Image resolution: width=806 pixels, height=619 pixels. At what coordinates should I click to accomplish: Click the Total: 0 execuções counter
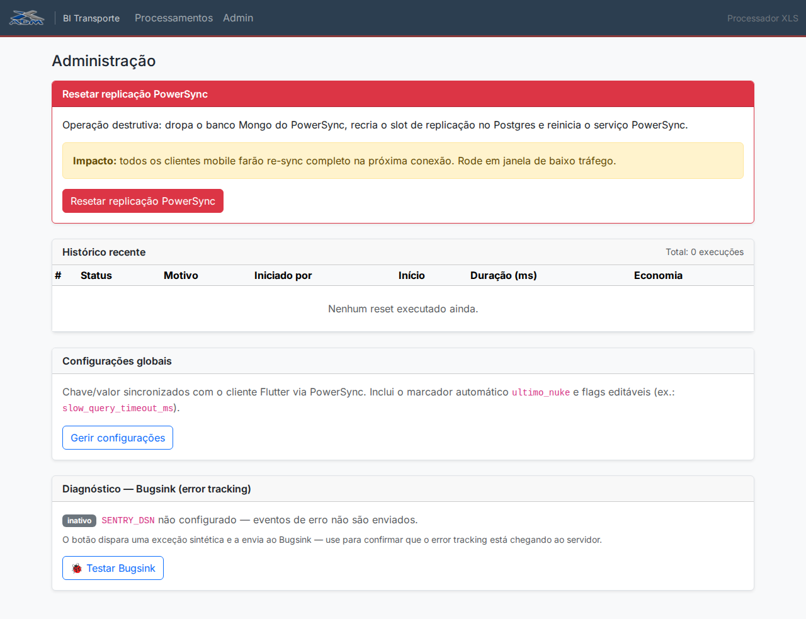click(705, 252)
